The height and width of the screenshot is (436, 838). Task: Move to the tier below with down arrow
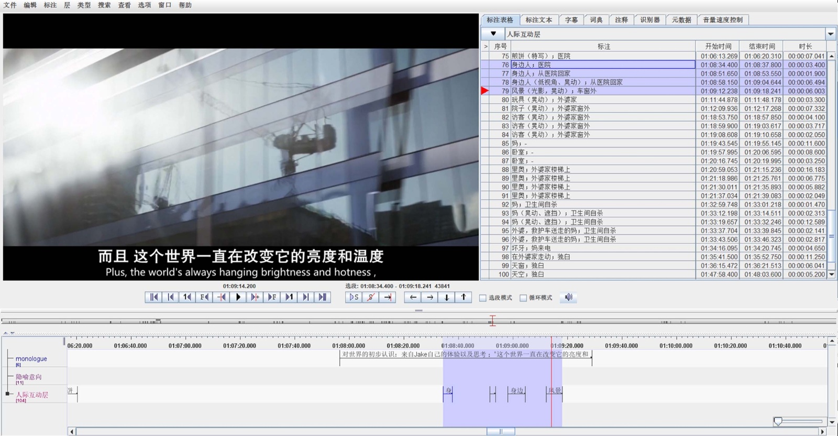[x=447, y=297]
